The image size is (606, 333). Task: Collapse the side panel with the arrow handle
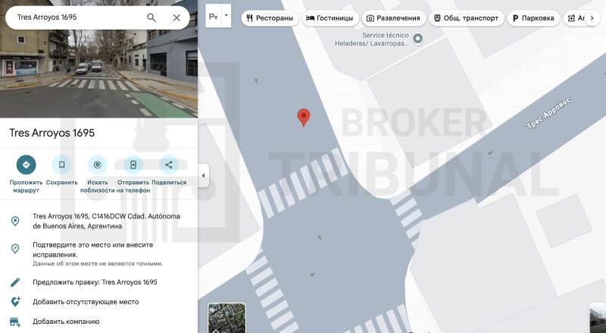click(x=203, y=176)
